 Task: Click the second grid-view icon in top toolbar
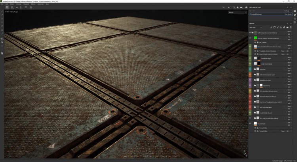tap(12, 7)
